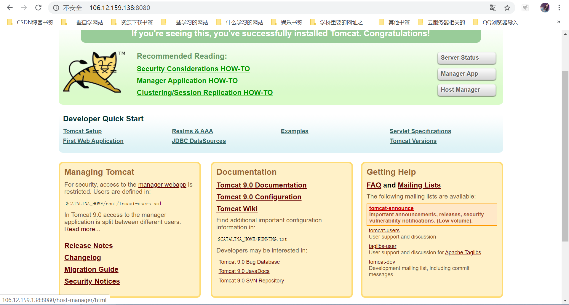This screenshot has width=569, height=305.
Task: Open Tomcat 9.0 Documentation link
Action: [x=261, y=185]
